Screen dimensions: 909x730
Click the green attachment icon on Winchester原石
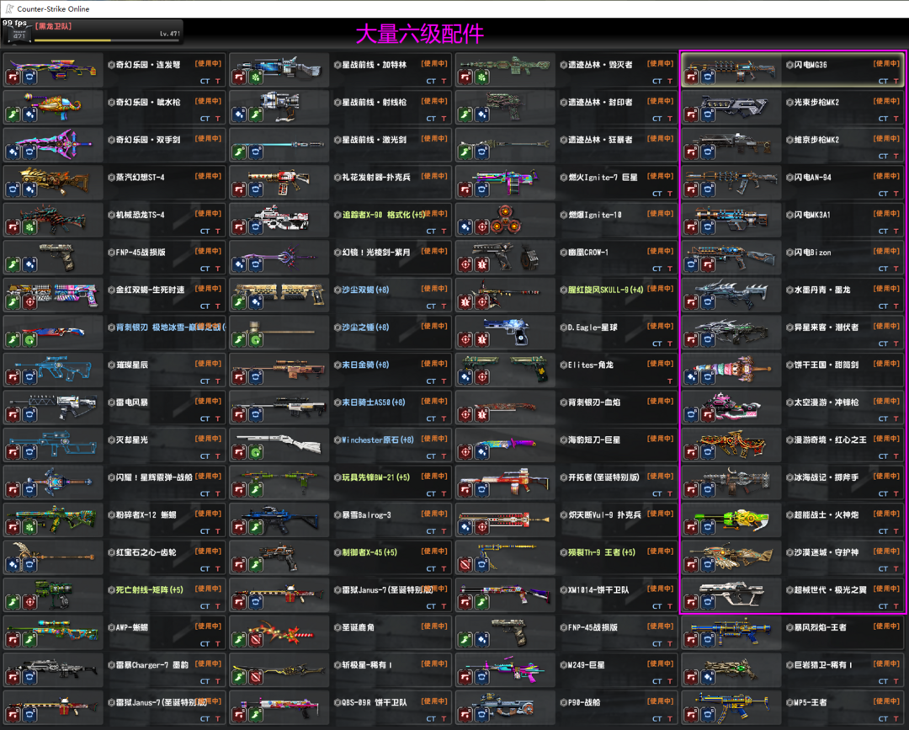255,452
